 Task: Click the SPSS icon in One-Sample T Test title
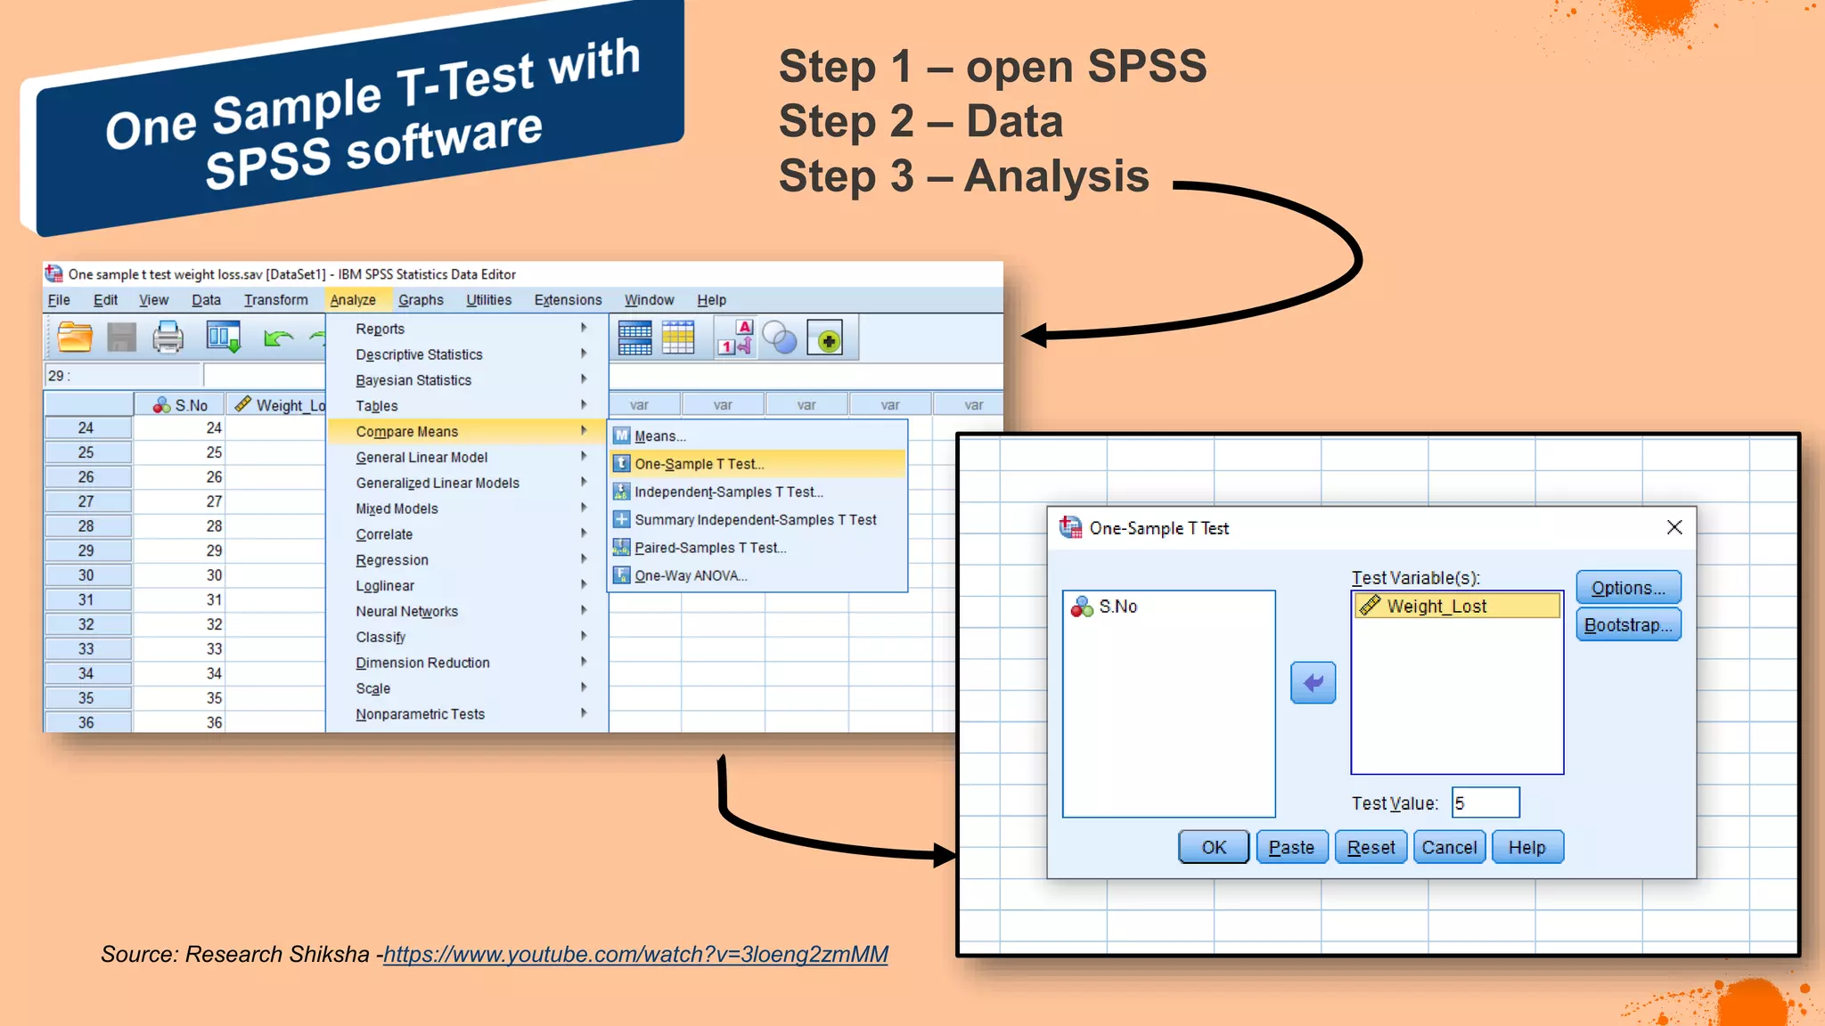click(1070, 527)
